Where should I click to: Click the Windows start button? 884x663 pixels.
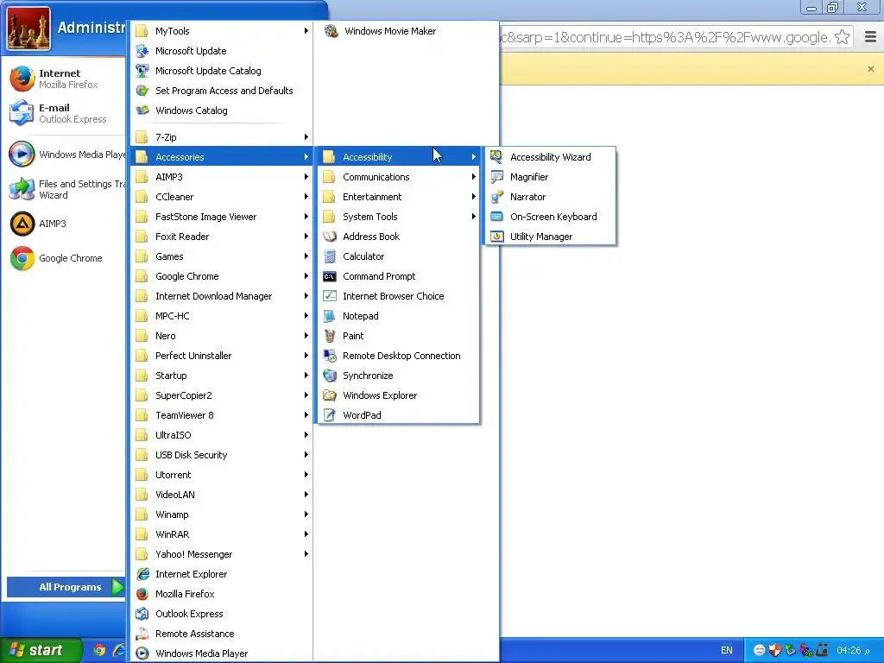(41, 650)
